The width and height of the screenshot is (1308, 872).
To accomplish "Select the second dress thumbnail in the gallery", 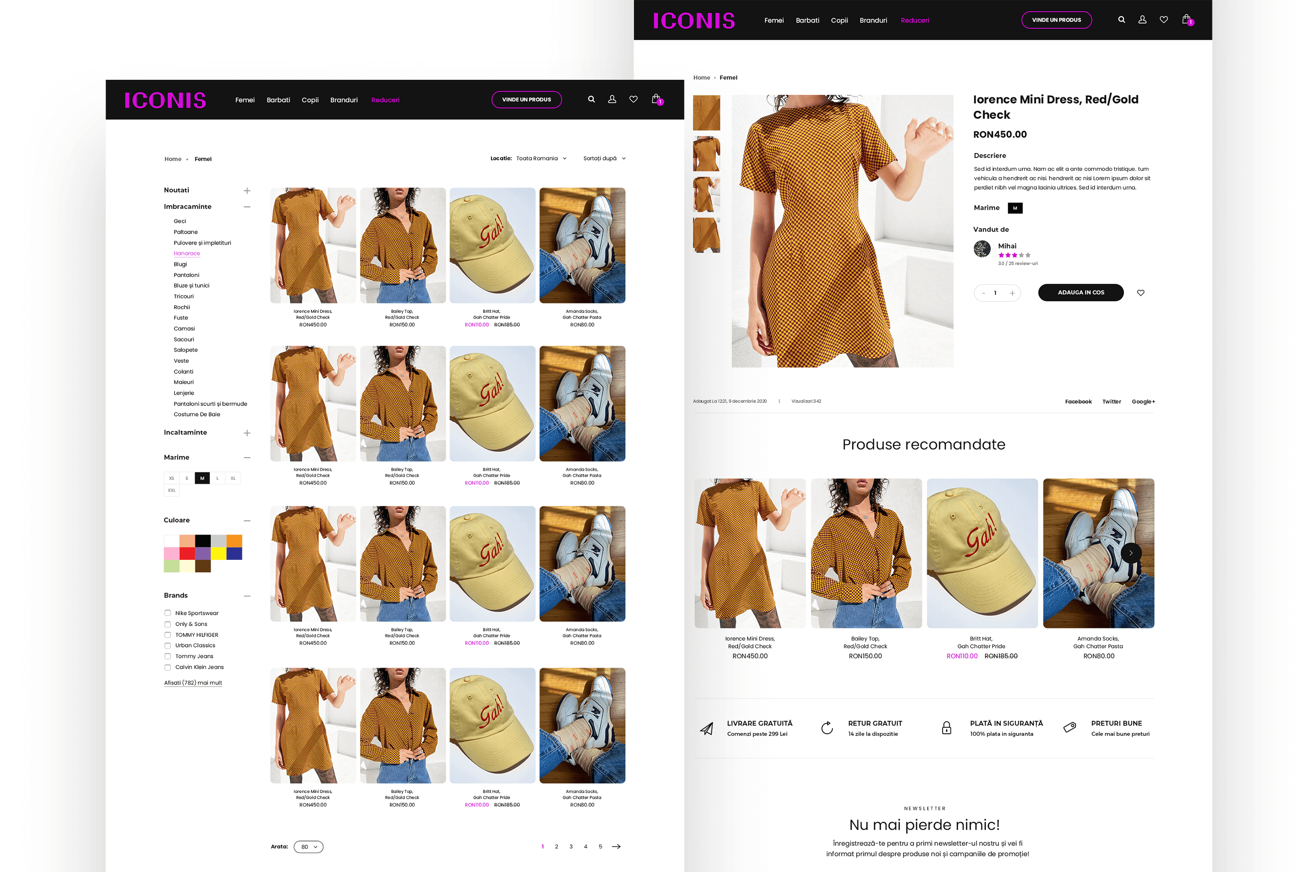I will pyautogui.click(x=706, y=154).
